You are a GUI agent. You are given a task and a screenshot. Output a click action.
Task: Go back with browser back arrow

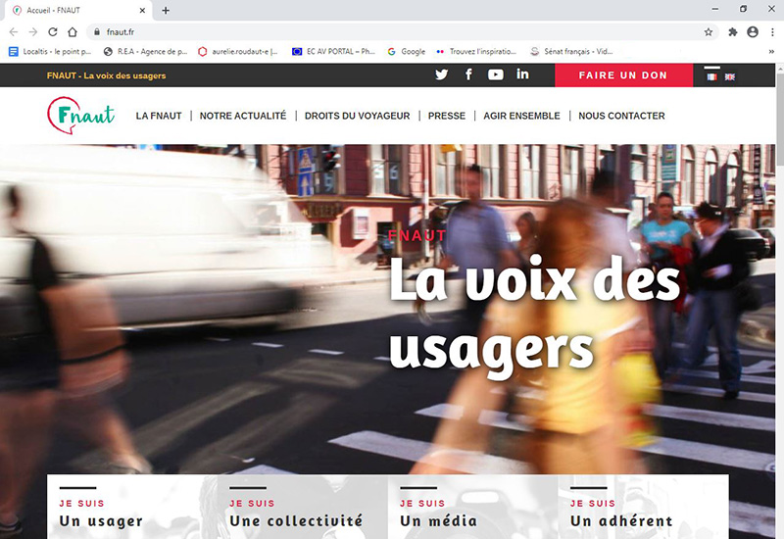click(14, 32)
